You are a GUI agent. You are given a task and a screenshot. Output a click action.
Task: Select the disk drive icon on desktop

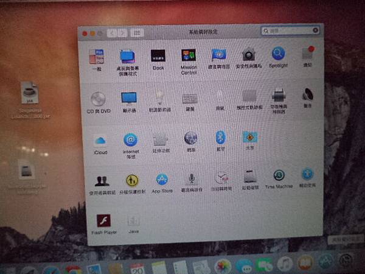click(26, 171)
